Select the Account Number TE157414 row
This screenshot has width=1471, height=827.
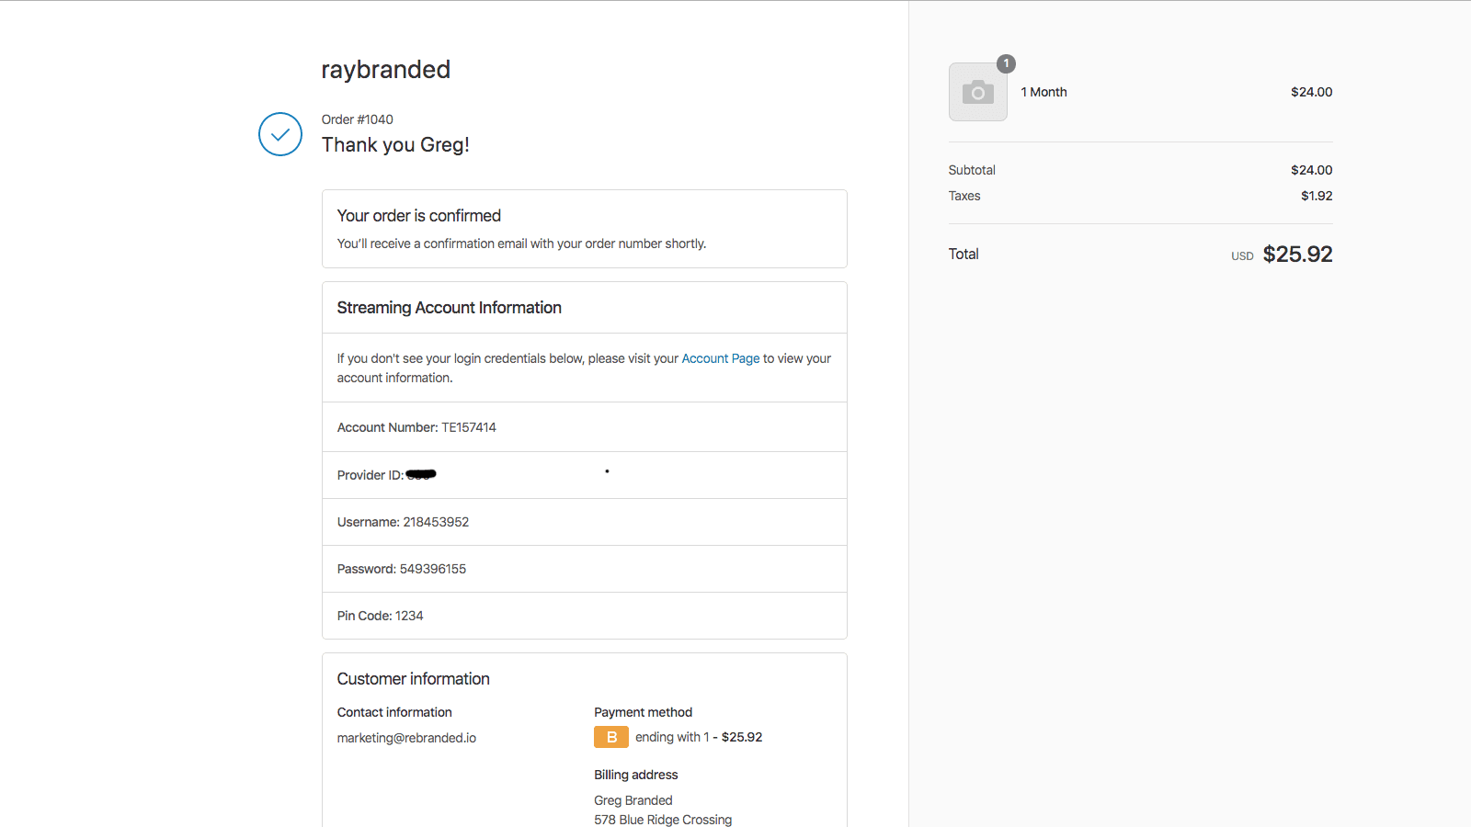[x=416, y=426]
